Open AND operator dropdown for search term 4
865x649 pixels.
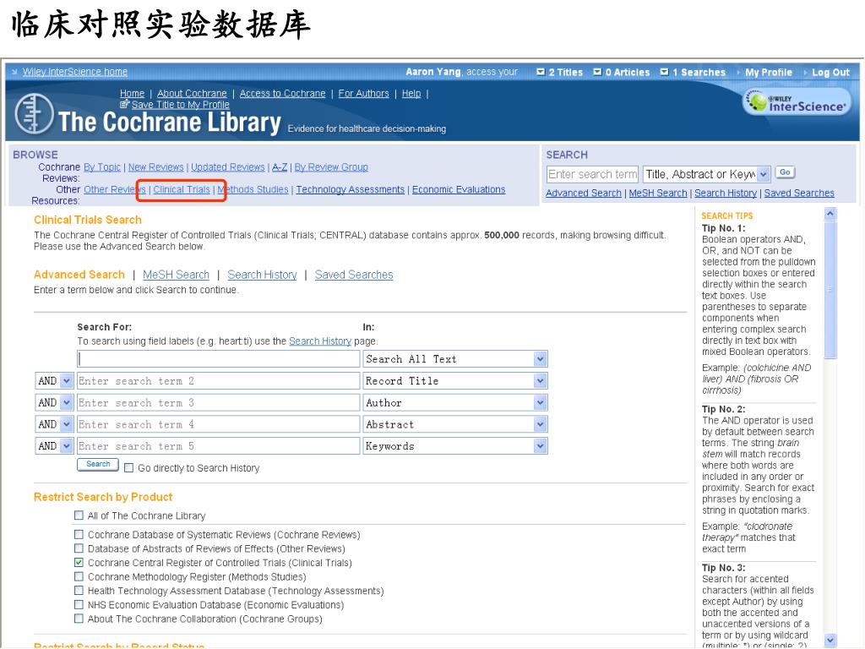click(66, 424)
